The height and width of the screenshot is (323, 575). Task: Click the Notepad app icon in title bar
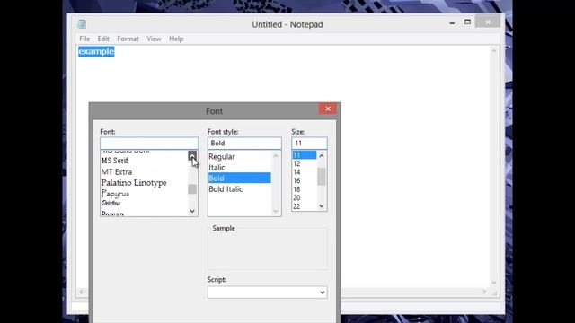[82, 24]
